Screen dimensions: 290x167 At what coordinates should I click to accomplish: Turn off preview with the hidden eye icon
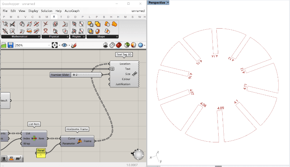(105, 45)
